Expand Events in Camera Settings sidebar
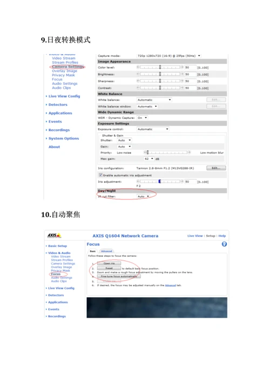 click(x=55, y=122)
